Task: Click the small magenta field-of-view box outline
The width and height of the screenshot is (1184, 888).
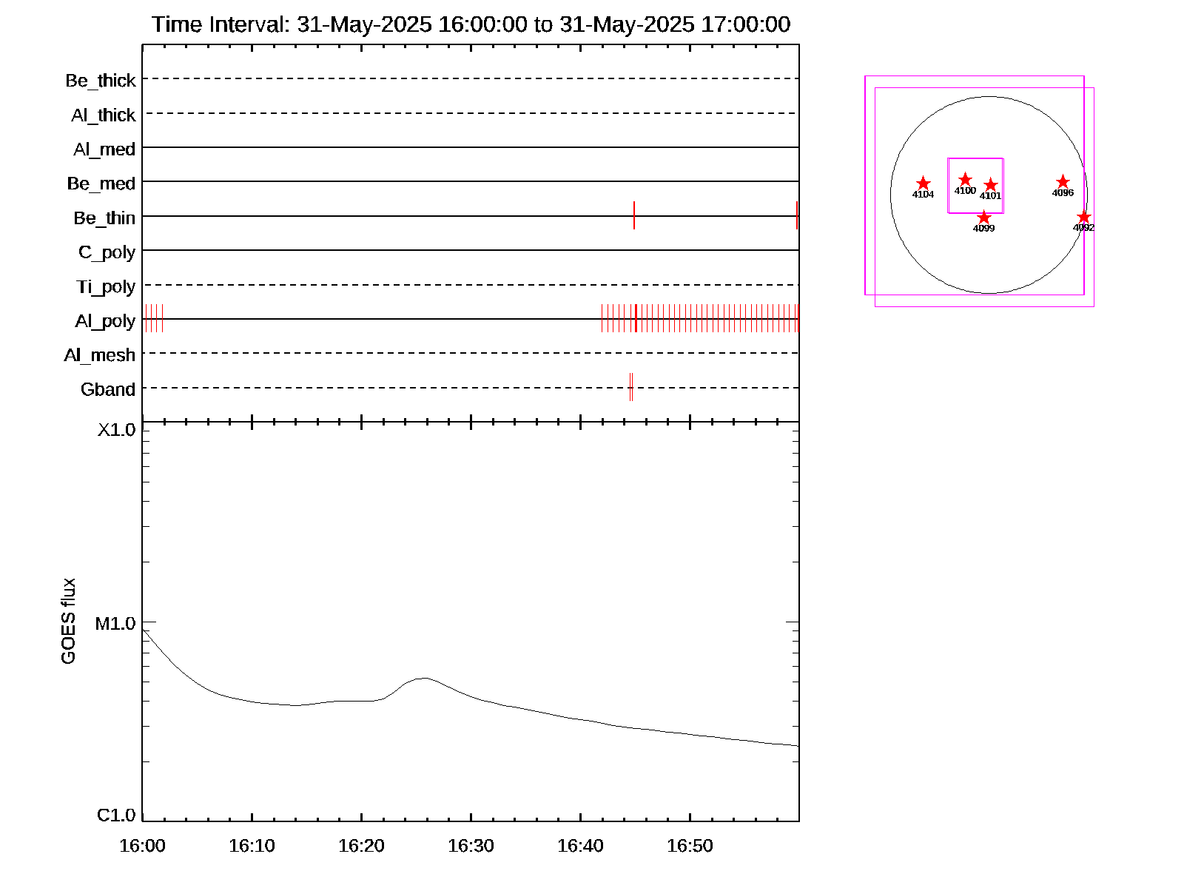Action: click(949, 186)
